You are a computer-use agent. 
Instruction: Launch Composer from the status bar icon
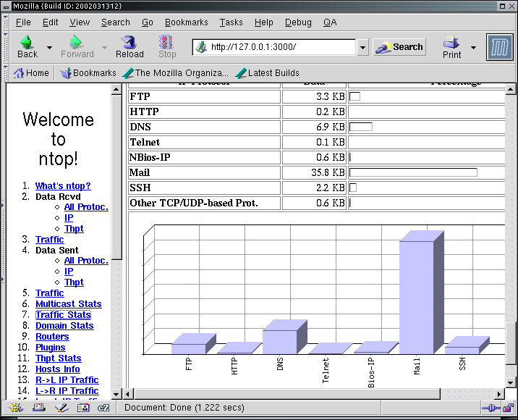[x=61, y=408]
